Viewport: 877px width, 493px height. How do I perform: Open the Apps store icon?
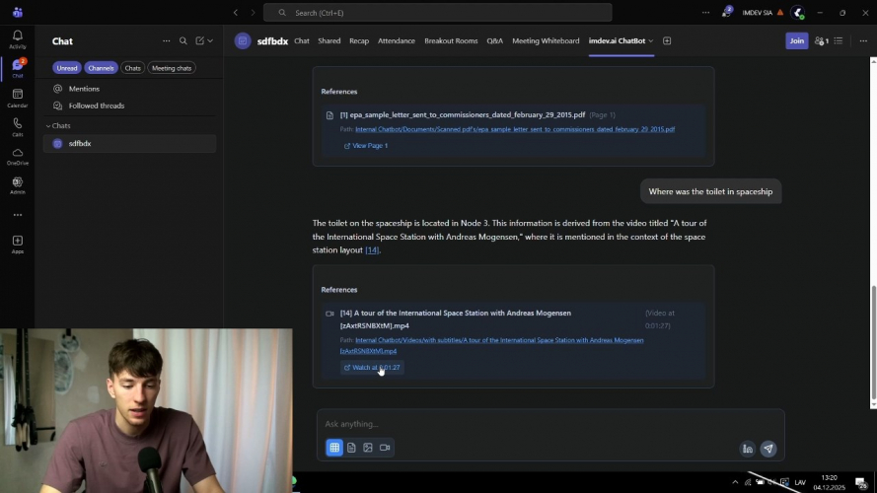[x=18, y=245]
